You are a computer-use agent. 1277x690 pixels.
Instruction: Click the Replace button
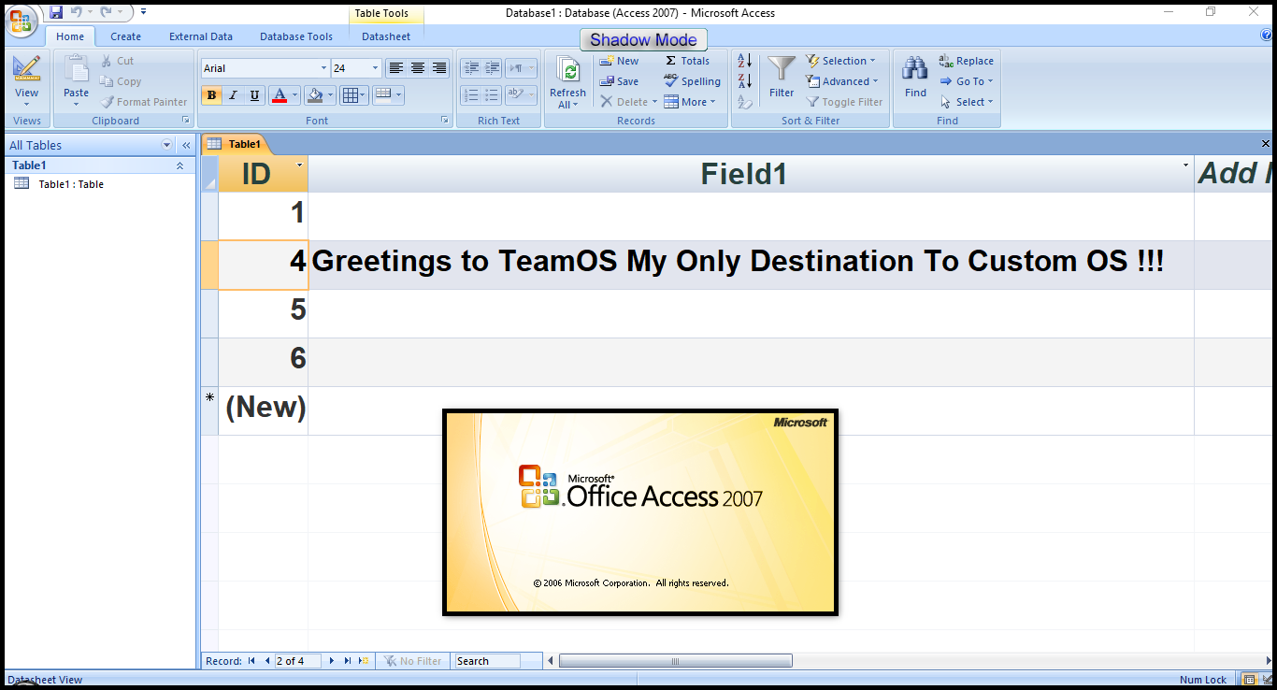pyautogui.click(x=967, y=61)
